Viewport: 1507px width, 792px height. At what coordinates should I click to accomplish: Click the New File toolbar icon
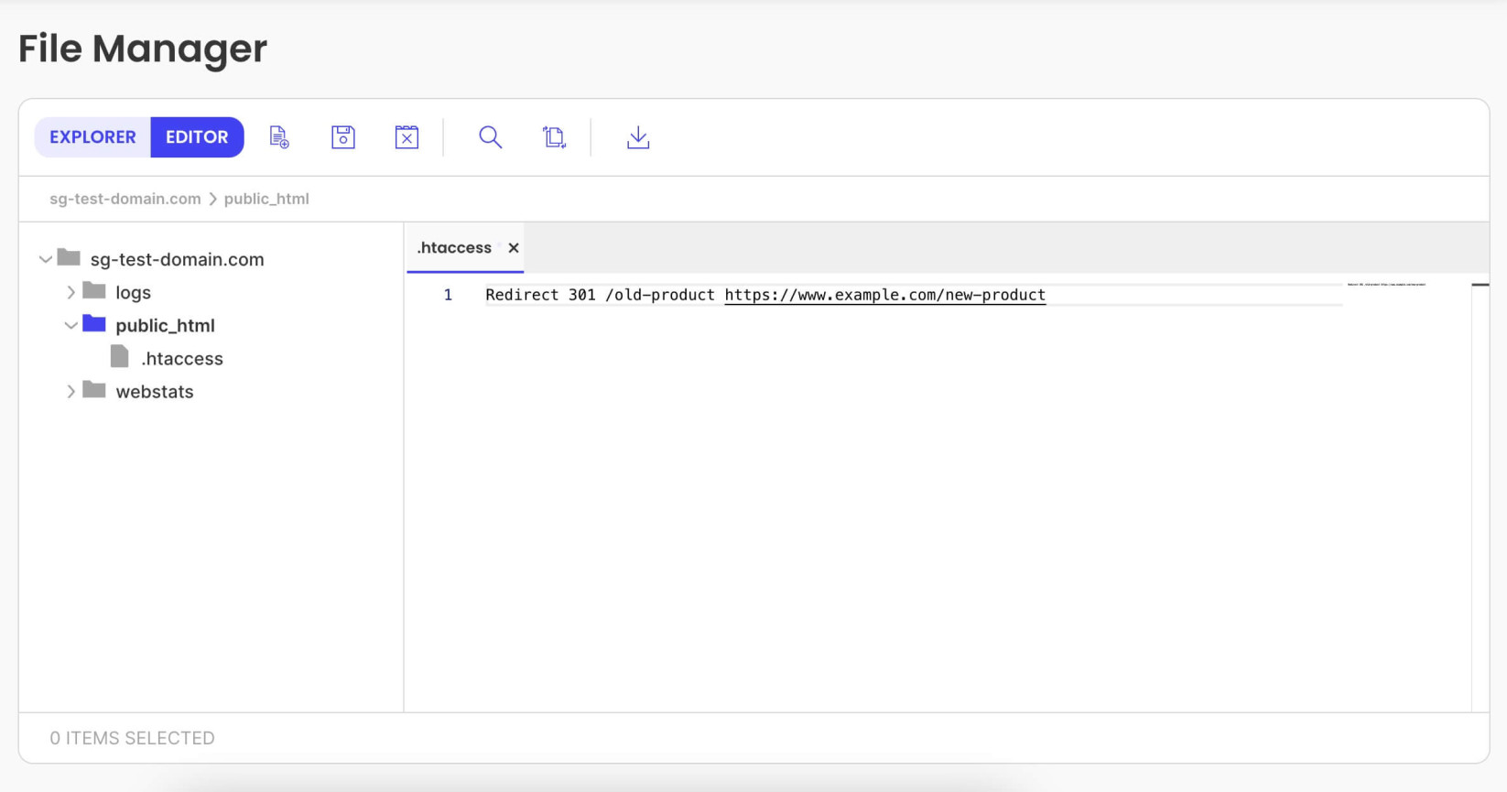coord(279,137)
